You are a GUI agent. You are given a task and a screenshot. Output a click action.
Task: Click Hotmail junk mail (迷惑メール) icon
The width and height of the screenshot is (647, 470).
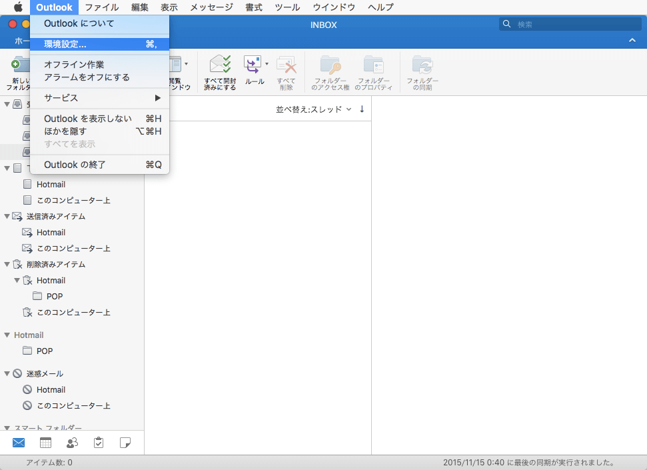[x=27, y=389]
